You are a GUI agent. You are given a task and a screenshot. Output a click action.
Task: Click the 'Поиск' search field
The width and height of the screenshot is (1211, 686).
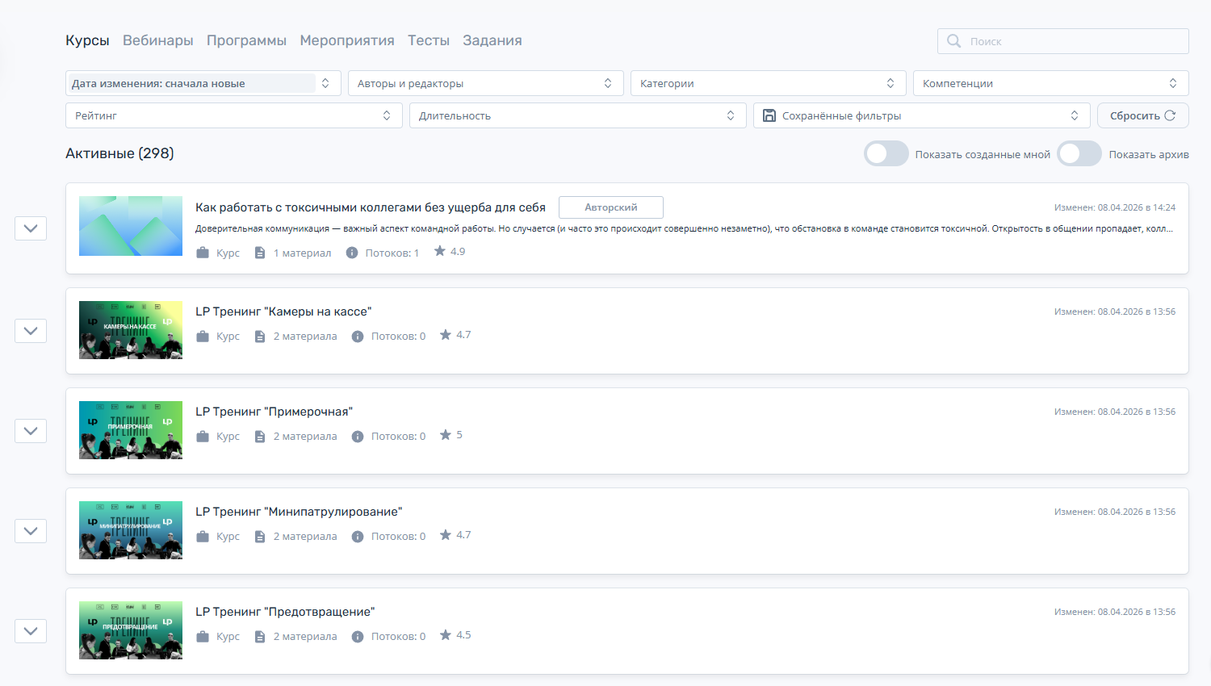tap(1063, 41)
